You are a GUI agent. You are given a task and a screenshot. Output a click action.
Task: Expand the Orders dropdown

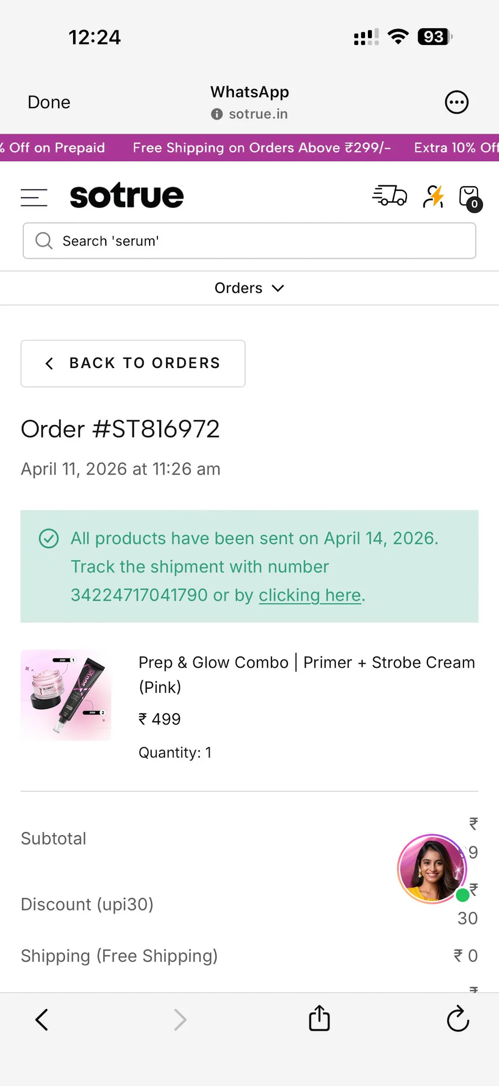pyautogui.click(x=249, y=288)
